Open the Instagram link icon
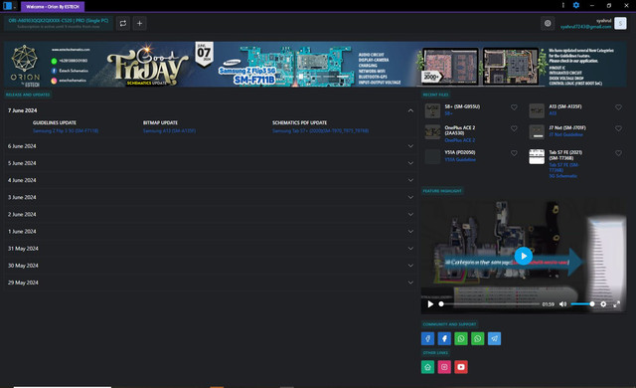 coord(444,367)
